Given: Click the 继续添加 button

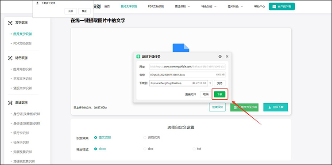Looking at the screenshot, I should click(x=217, y=107).
